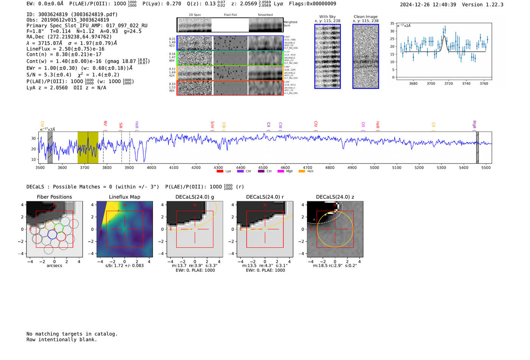Viewport: 530px width, 360px height.
Task: Click the red SiIV line marker
Action: [x=212, y=126]
